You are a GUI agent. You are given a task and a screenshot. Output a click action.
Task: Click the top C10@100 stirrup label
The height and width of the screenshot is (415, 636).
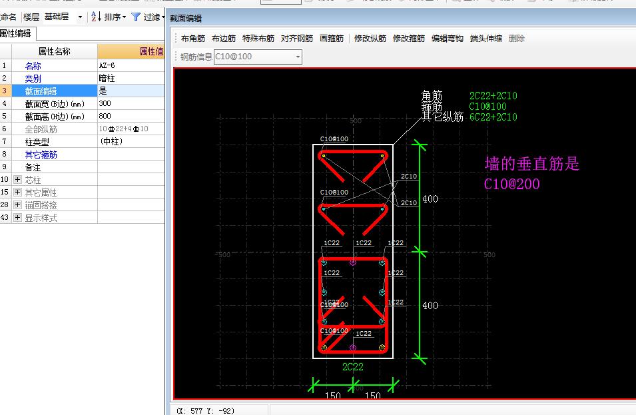click(x=334, y=139)
